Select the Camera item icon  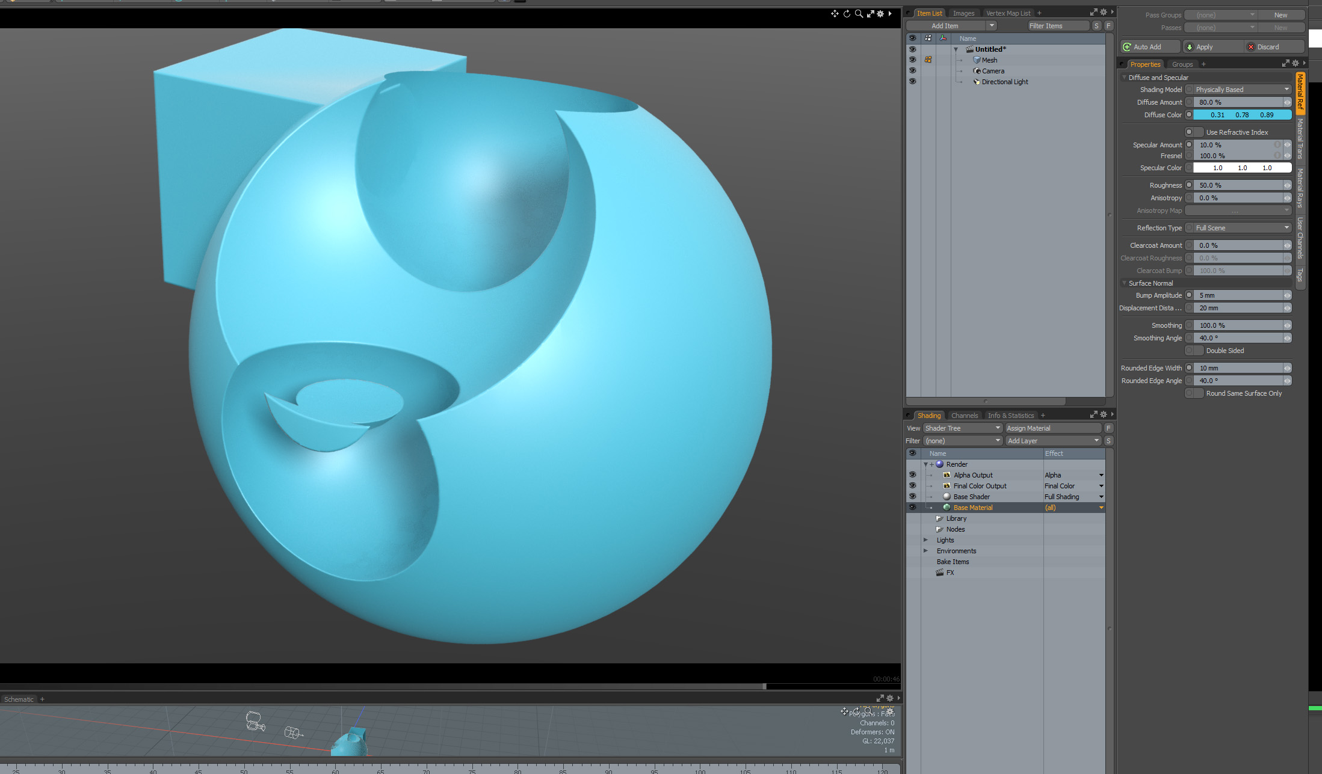click(977, 71)
